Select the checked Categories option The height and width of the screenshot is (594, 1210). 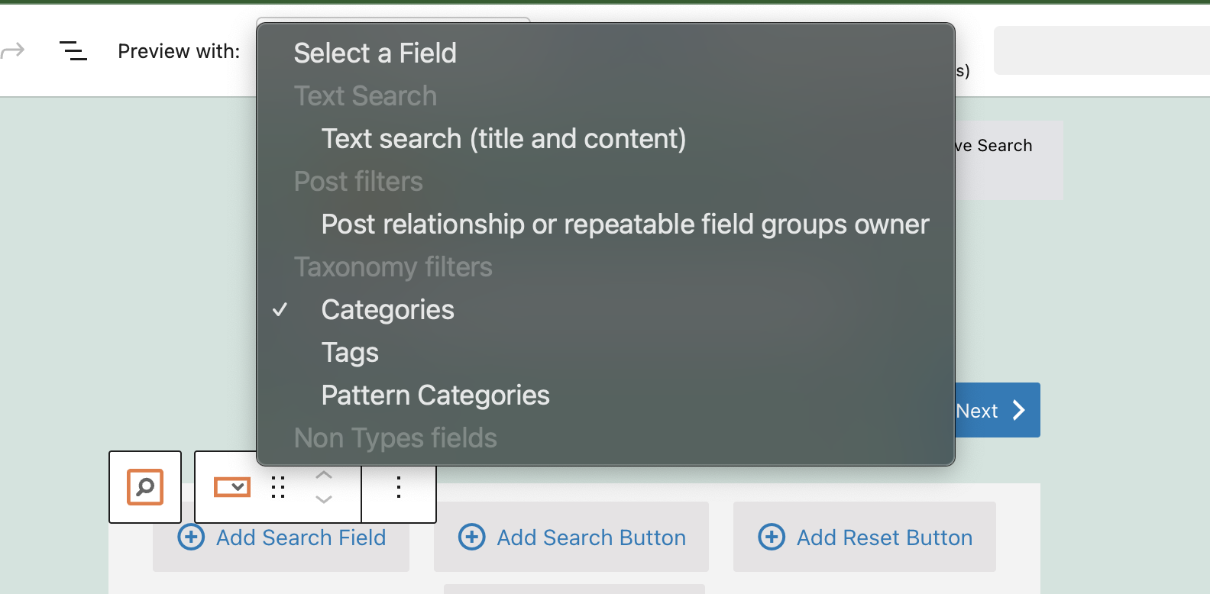tap(387, 310)
